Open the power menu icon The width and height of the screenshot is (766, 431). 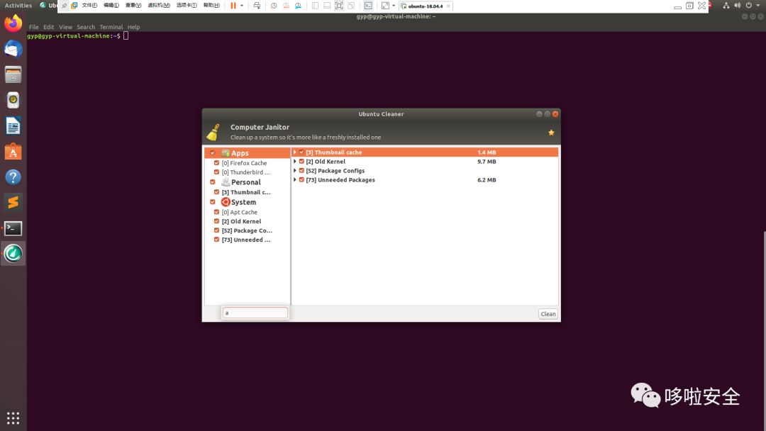point(748,6)
